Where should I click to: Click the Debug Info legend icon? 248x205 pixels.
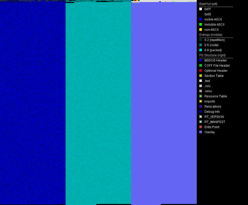click(x=201, y=111)
